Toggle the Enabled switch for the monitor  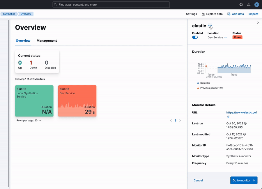(x=195, y=37)
